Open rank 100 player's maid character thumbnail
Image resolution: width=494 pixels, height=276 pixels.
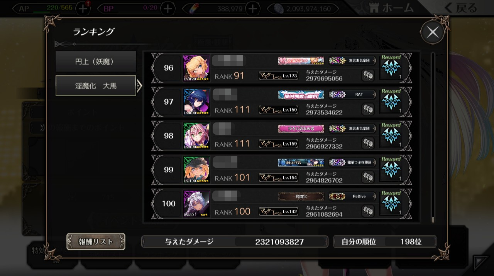click(196, 204)
